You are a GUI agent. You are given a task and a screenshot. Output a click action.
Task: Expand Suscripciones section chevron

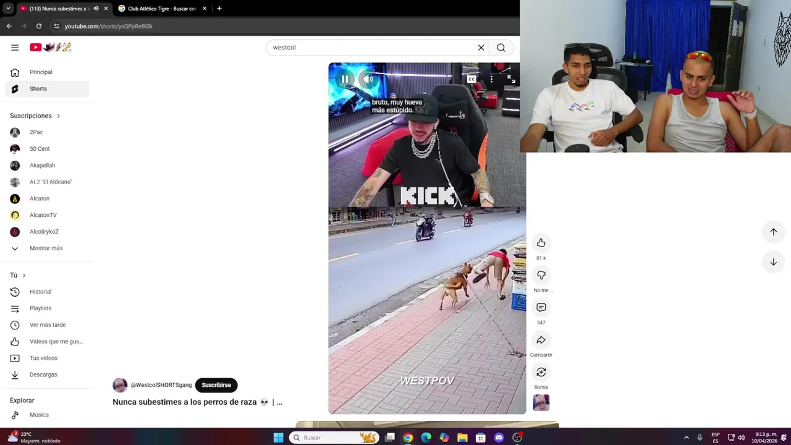point(59,116)
